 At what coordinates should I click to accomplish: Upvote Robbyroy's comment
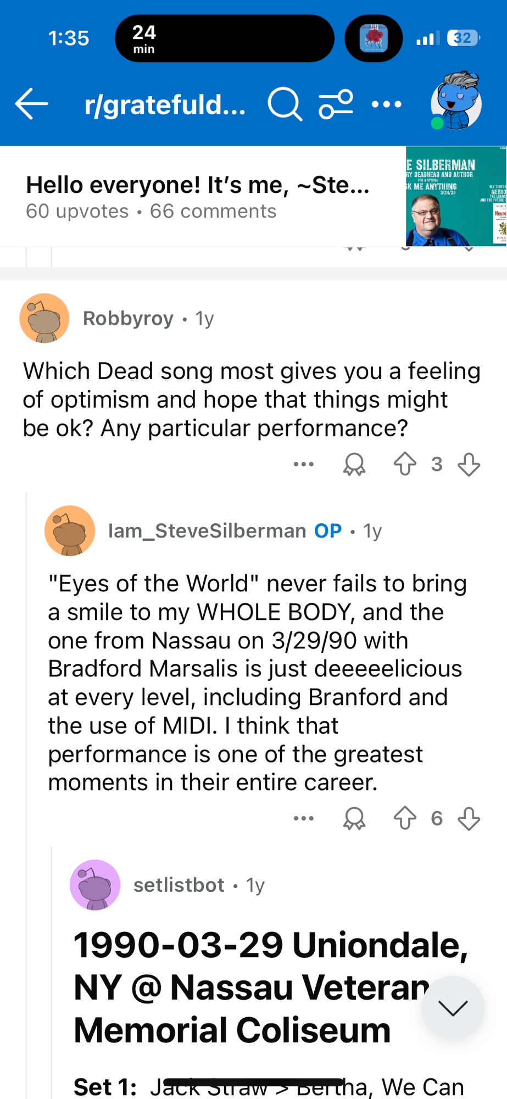click(x=405, y=464)
